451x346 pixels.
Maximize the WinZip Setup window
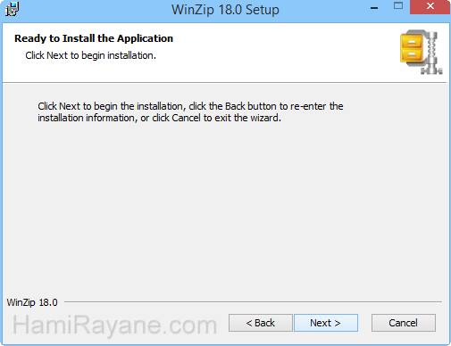(x=398, y=6)
